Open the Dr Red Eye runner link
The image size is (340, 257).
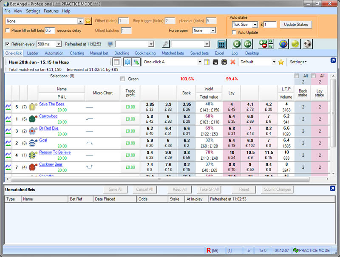[49, 128]
